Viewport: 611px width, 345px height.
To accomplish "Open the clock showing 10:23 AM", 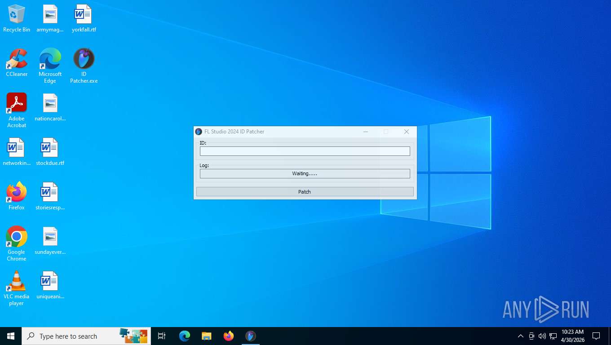I will click(x=573, y=336).
